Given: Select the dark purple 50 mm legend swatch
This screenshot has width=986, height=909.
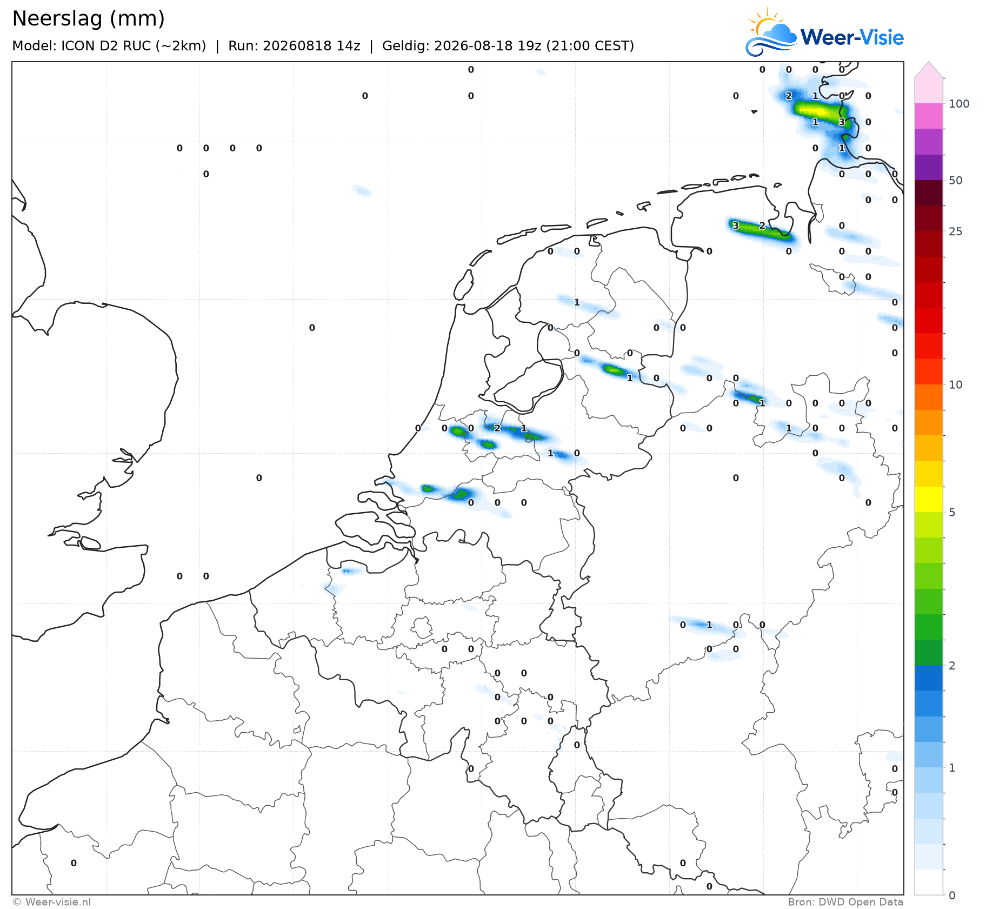Looking at the screenshot, I should click(929, 167).
